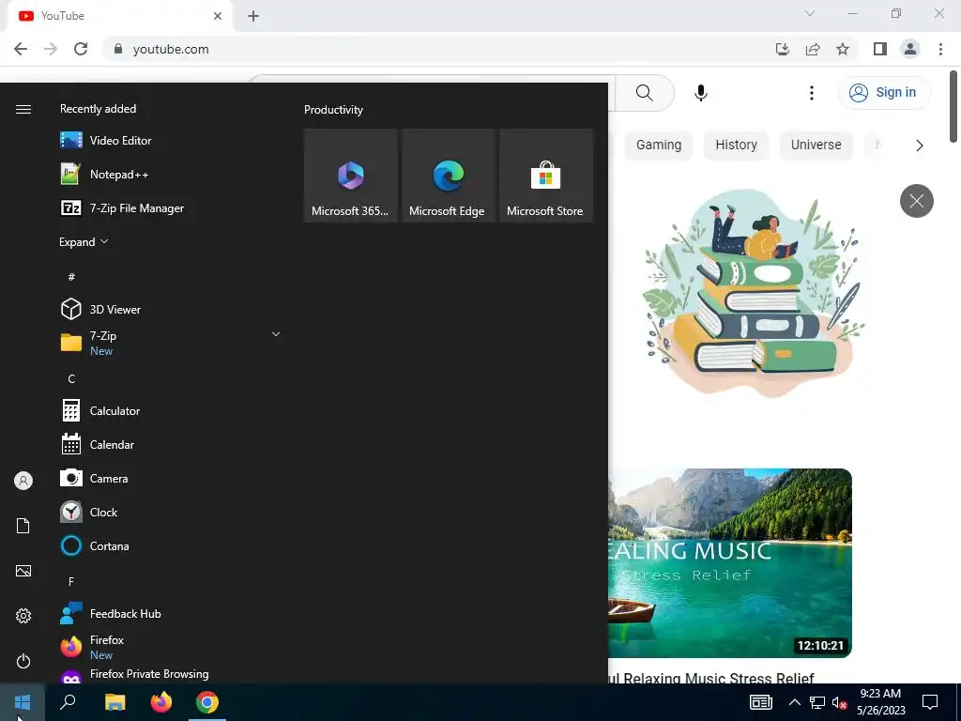Open 3D Viewer app
Screen dimensions: 961x721
tap(169, 309)
